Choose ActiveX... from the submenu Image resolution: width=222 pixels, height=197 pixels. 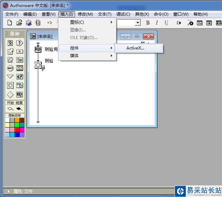[x=139, y=48]
